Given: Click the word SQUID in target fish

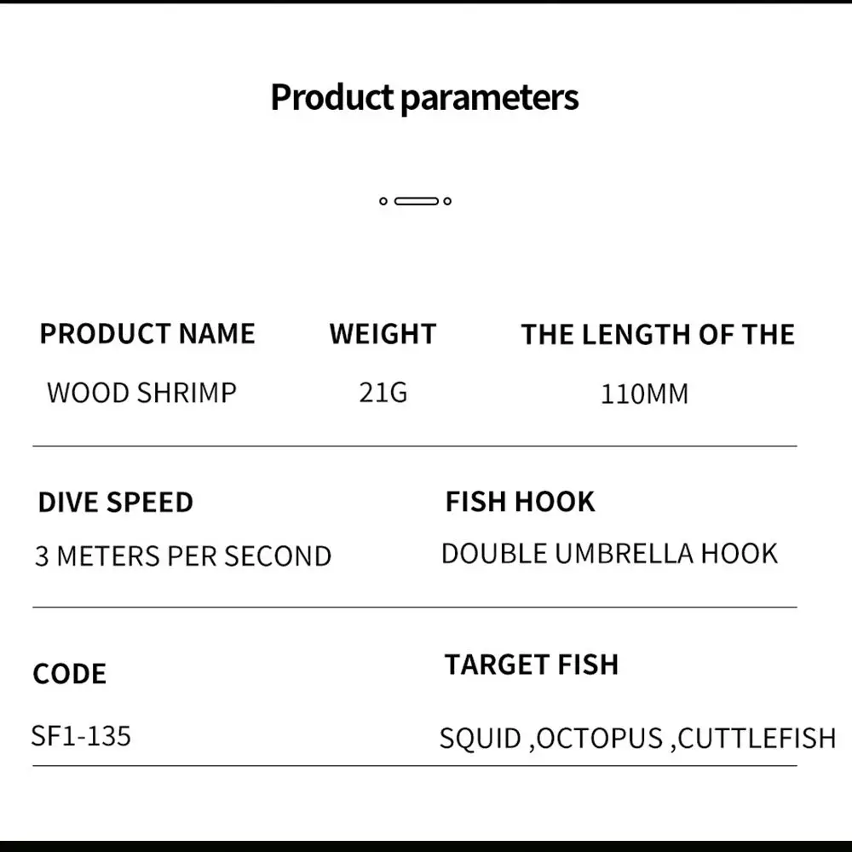Looking at the screenshot, I should pyautogui.click(x=480, y=738).
